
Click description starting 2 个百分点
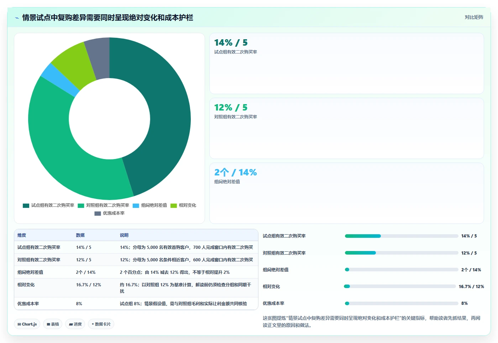(174, 272)
